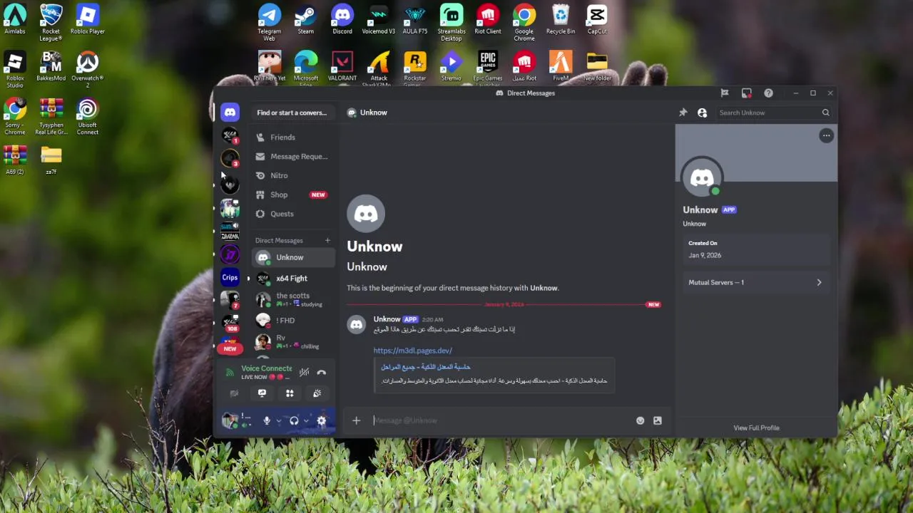Open Voicemod V3 desktop shortcut

click(379, 19)
